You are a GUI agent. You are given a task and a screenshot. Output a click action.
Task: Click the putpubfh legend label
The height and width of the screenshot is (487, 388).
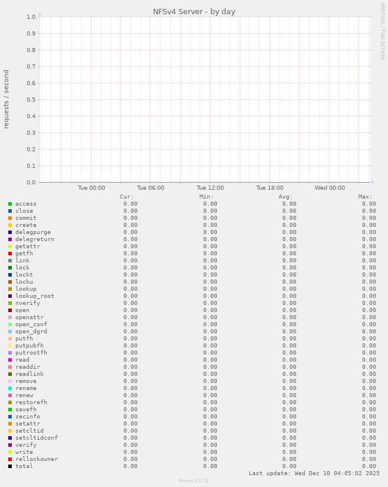(30, 346)
